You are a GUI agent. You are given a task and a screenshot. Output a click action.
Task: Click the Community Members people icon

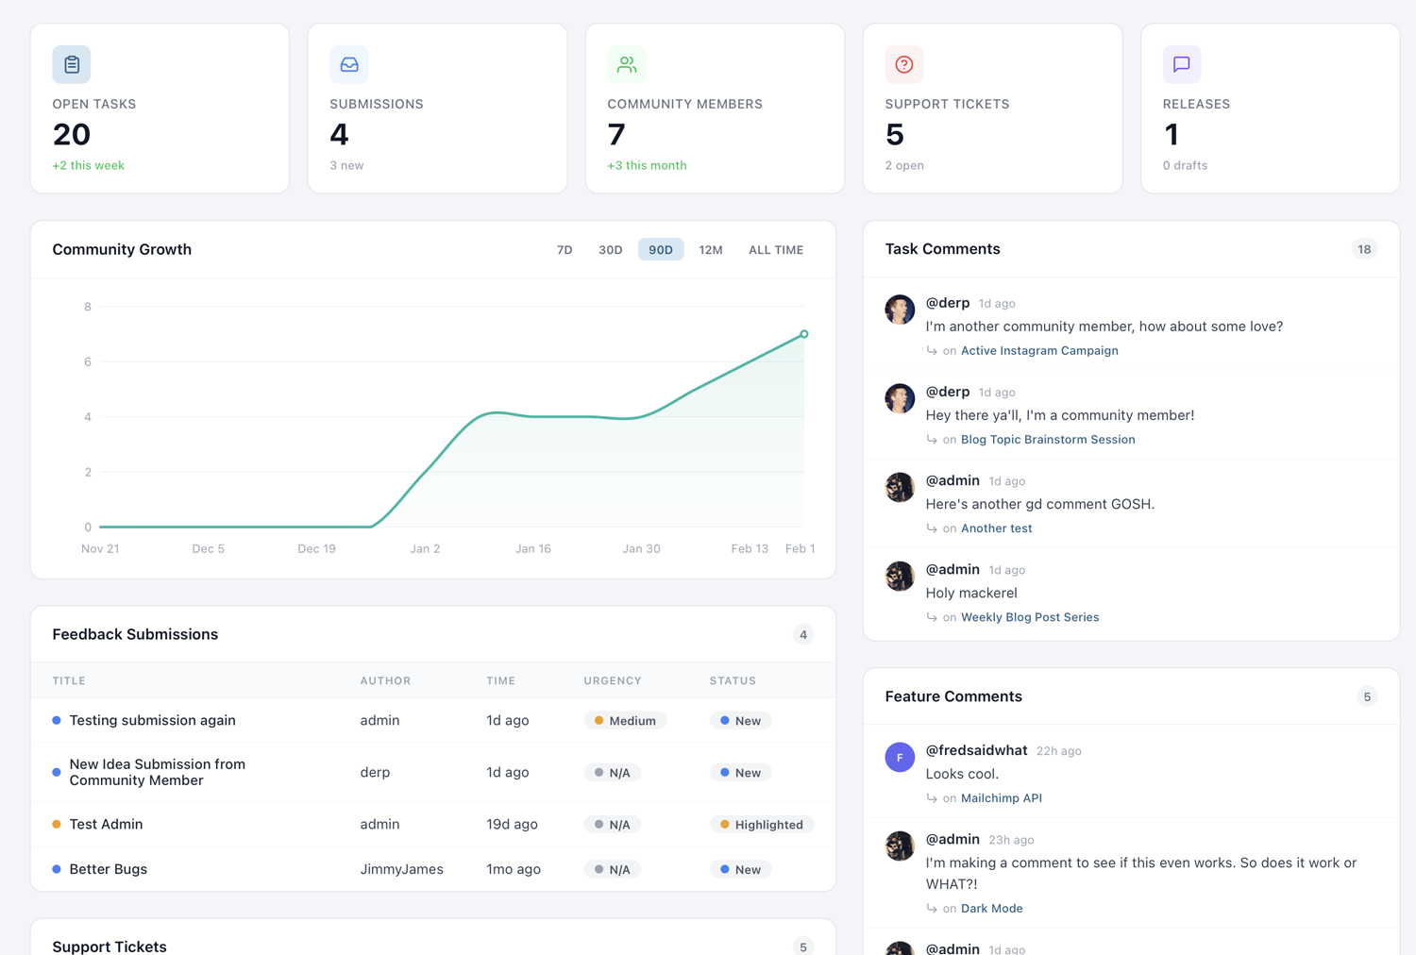(626, 64)
